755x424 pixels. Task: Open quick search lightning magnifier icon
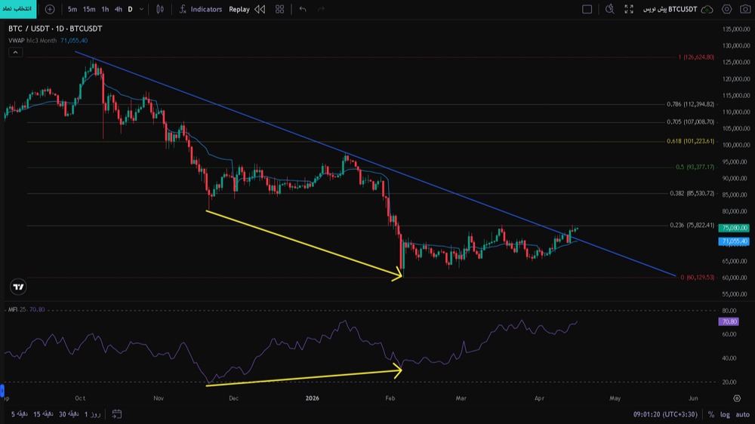609,9
